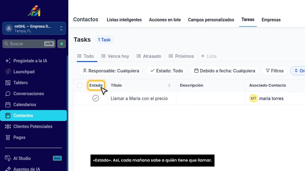The image size is (305, 171).
Task: Click the parrot logo in the sidebar
Action: [x=34, y=11]
